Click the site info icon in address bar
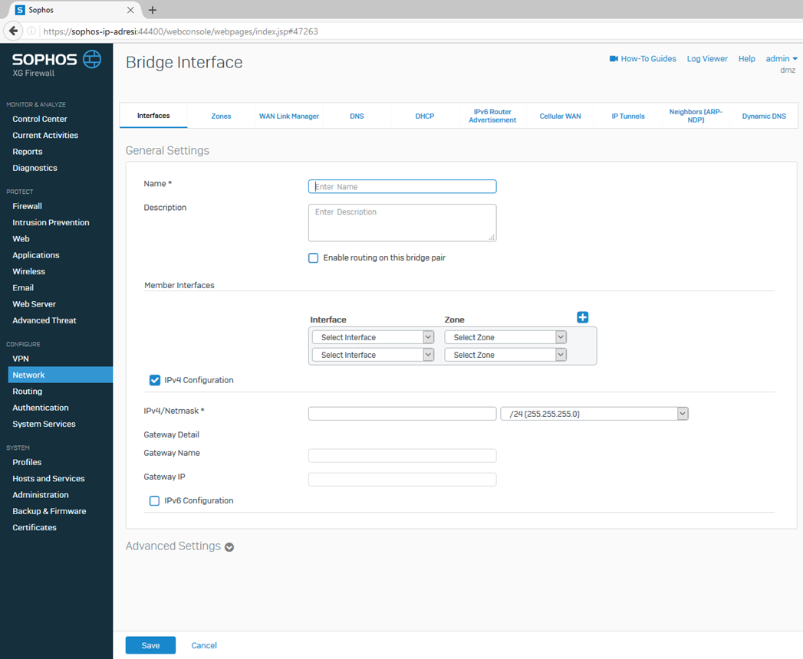 point(31,31)
